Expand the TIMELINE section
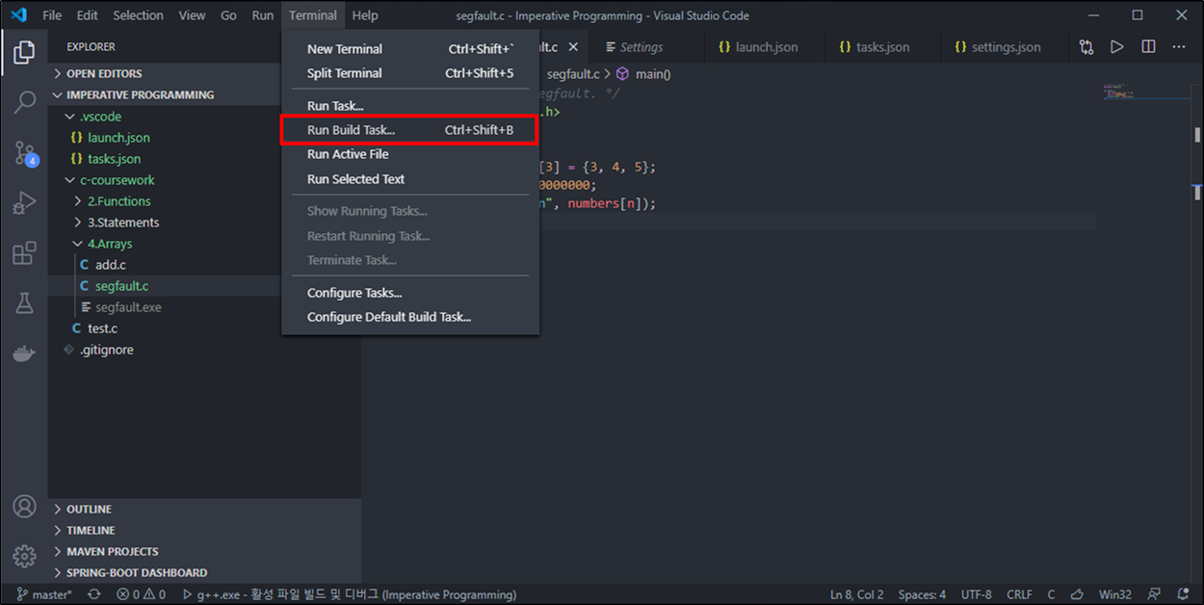Image resolution: width=1204 pixels, height=605 pixels. [x=204, y=530]
